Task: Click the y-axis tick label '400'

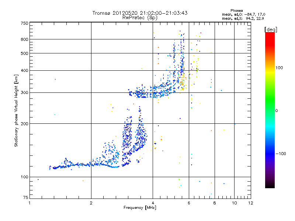Action: [x=24, y=70]
